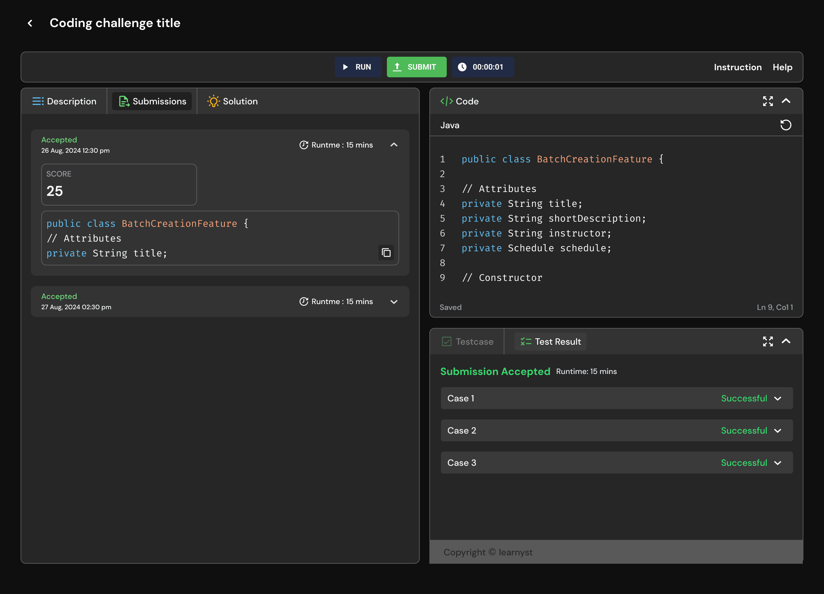Reset the Java code to default
Viewport: 824px width, 594px height.
(x=786, y=125)
